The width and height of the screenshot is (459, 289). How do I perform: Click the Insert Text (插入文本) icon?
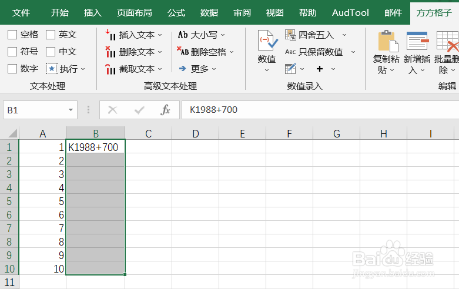[110, 35]
